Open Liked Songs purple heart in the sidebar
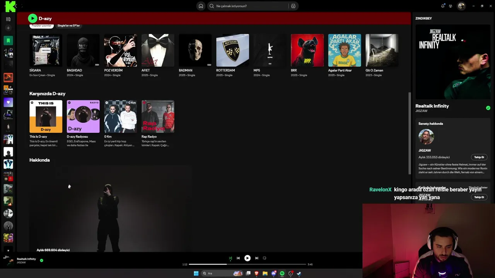 (x=8, y=102)
